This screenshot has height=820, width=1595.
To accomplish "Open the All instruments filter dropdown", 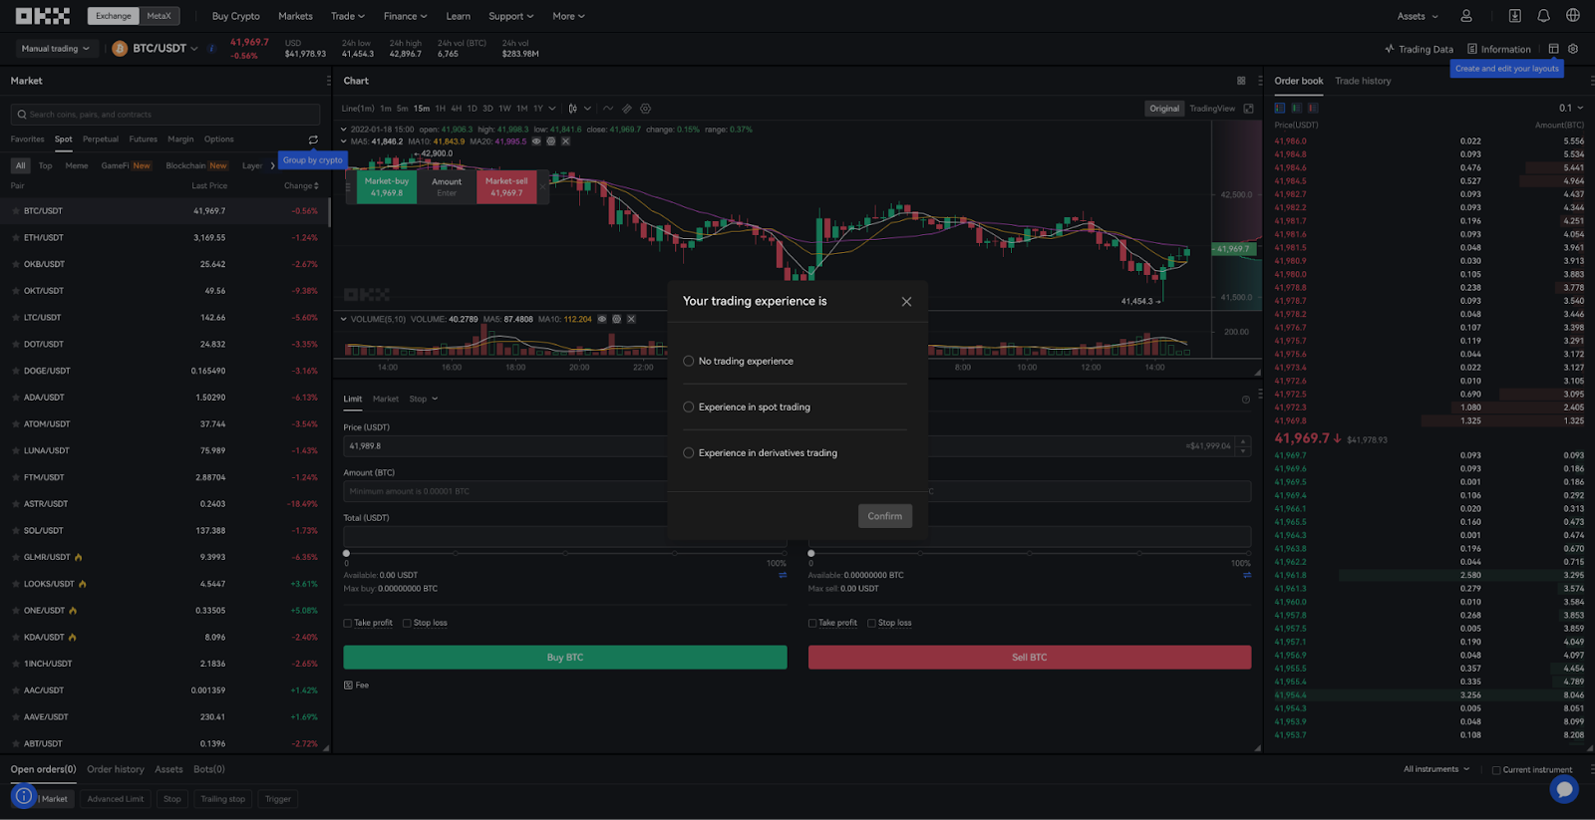I will (x=1436, y=769).
